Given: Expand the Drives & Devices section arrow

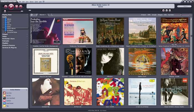Looking at the screenshot, I should coord(27,45).
